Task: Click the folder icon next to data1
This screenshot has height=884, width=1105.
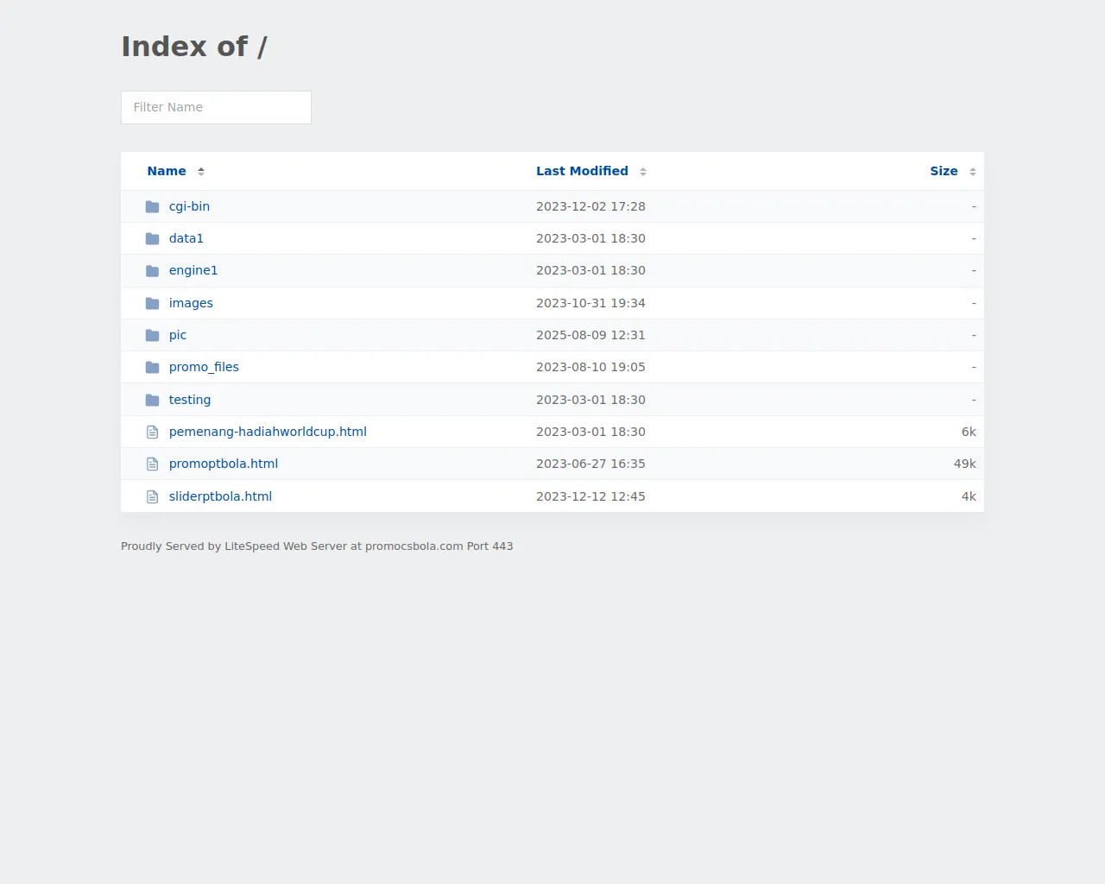Action: (x=152, y=238)
